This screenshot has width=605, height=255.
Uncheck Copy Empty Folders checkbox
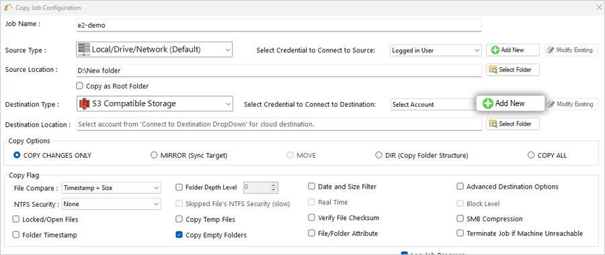pyautogui.click(x=179, y=235)
